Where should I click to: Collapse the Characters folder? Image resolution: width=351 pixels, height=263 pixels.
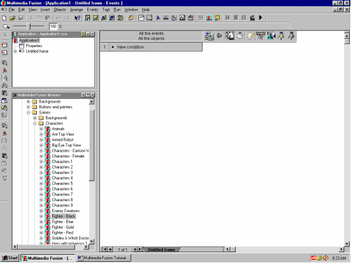pos(35,124)
